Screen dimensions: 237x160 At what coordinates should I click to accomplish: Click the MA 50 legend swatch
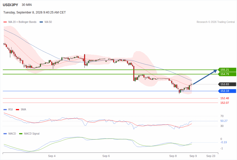pos(41,22)
